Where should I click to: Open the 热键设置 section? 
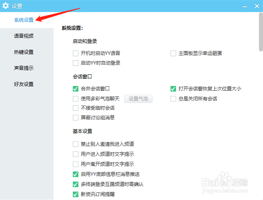tap(24, 52)
